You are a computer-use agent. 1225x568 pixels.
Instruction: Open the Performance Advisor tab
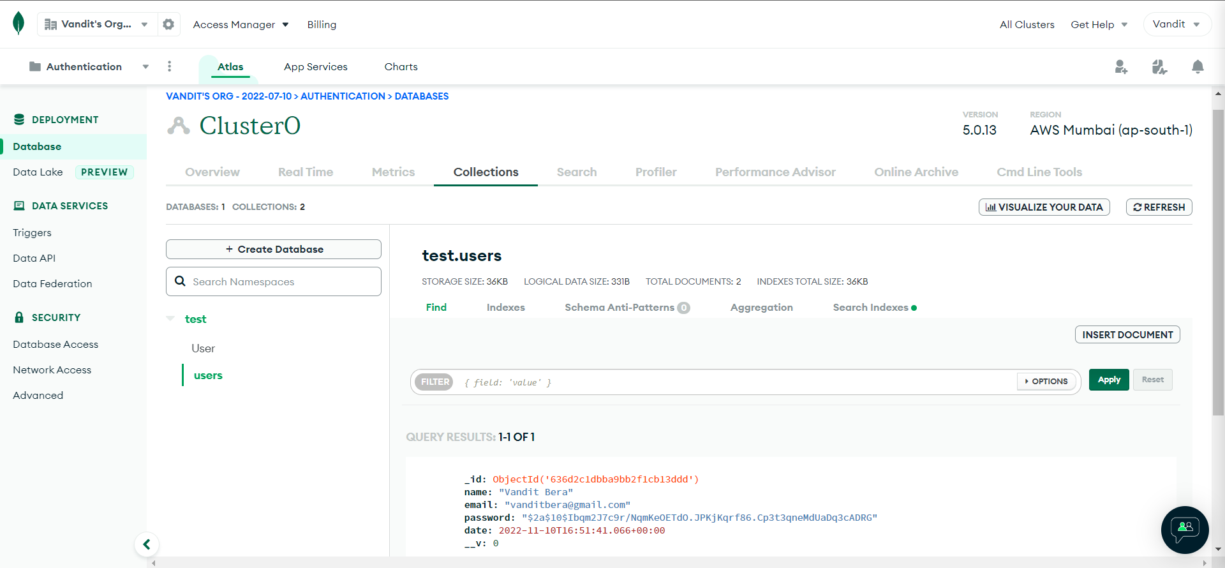point(775,172)
